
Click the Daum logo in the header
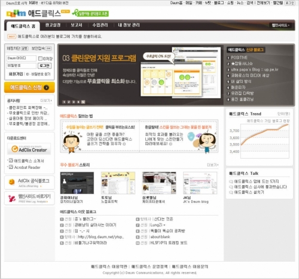coord(16,13)
